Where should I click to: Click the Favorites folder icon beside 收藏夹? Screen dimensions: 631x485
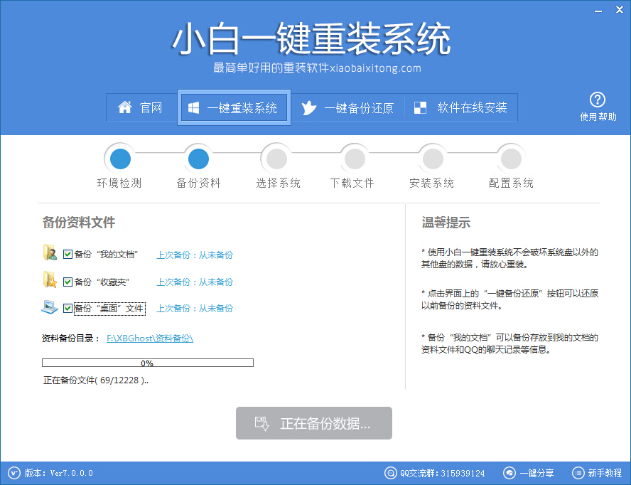coord(50,280)
